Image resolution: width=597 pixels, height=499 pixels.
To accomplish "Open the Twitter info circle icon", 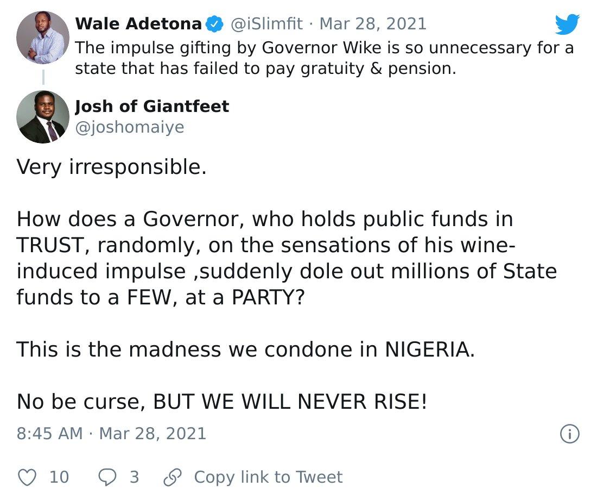I will (569, 433).
